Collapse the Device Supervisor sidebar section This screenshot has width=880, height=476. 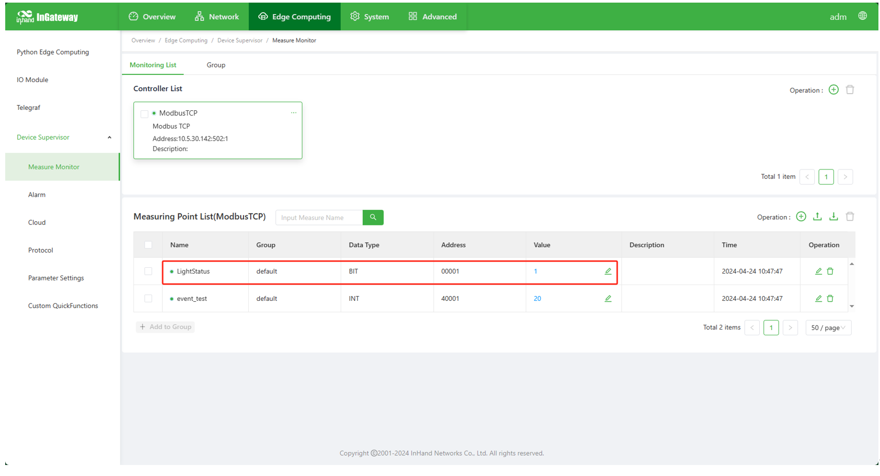[109, 138]
